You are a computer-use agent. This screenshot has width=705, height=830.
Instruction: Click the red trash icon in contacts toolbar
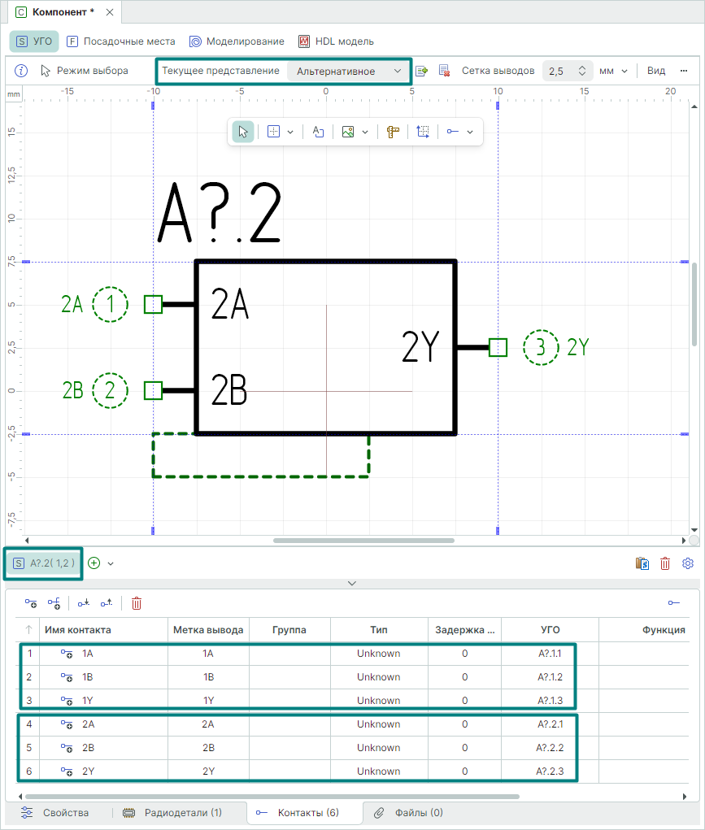pos(137,603)
